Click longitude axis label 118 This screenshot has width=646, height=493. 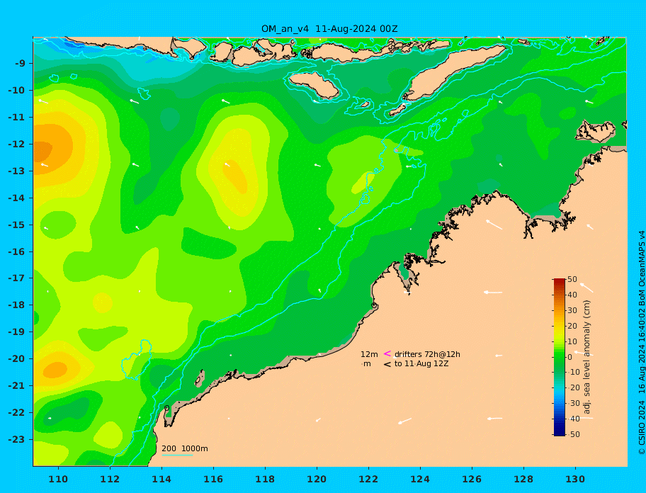point(265,480)
